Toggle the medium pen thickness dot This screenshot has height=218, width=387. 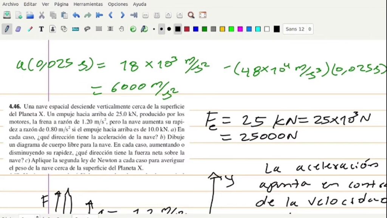161,29
